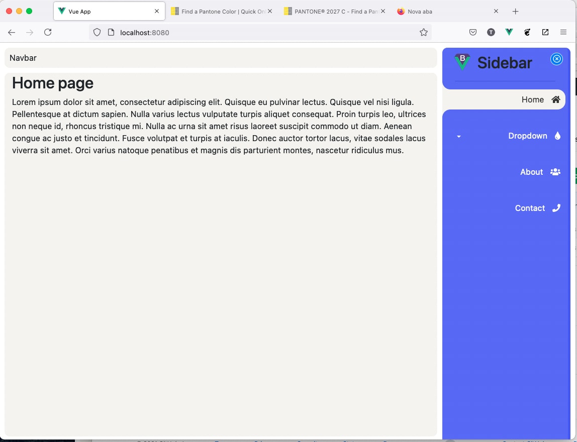
Task: Select the Home house icon in the sidebar
Action: (x=556, y=99)
